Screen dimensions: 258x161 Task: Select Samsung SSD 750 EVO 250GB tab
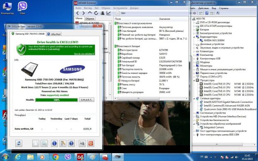(28, 34)
